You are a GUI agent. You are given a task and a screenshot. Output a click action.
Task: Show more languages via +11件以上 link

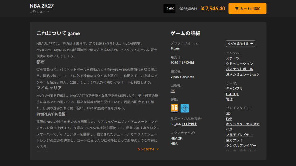click(x=189, y=124)
